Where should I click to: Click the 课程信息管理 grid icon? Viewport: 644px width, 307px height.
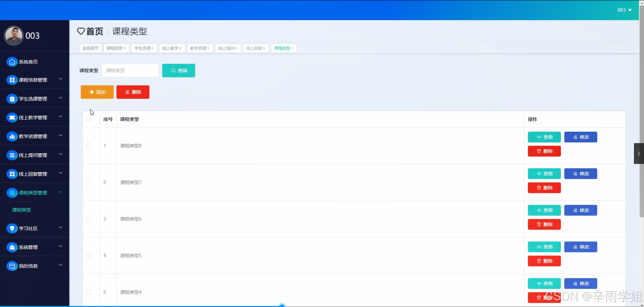pyautogui.click(x=12, y=80)
